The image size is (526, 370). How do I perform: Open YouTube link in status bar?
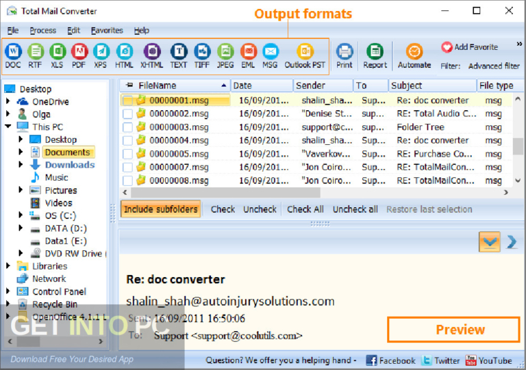[488, 360]
